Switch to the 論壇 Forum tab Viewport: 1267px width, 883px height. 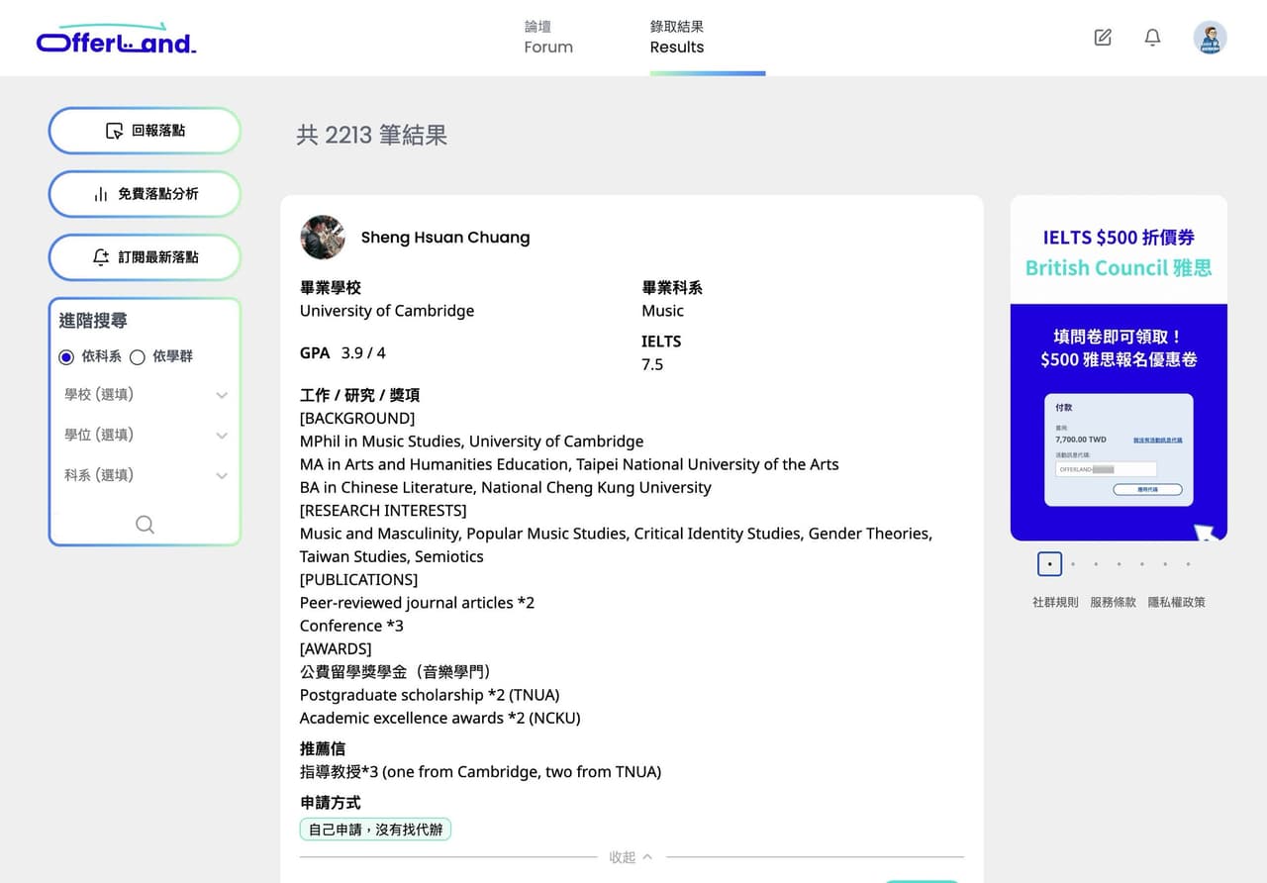[x=548, y=38]
